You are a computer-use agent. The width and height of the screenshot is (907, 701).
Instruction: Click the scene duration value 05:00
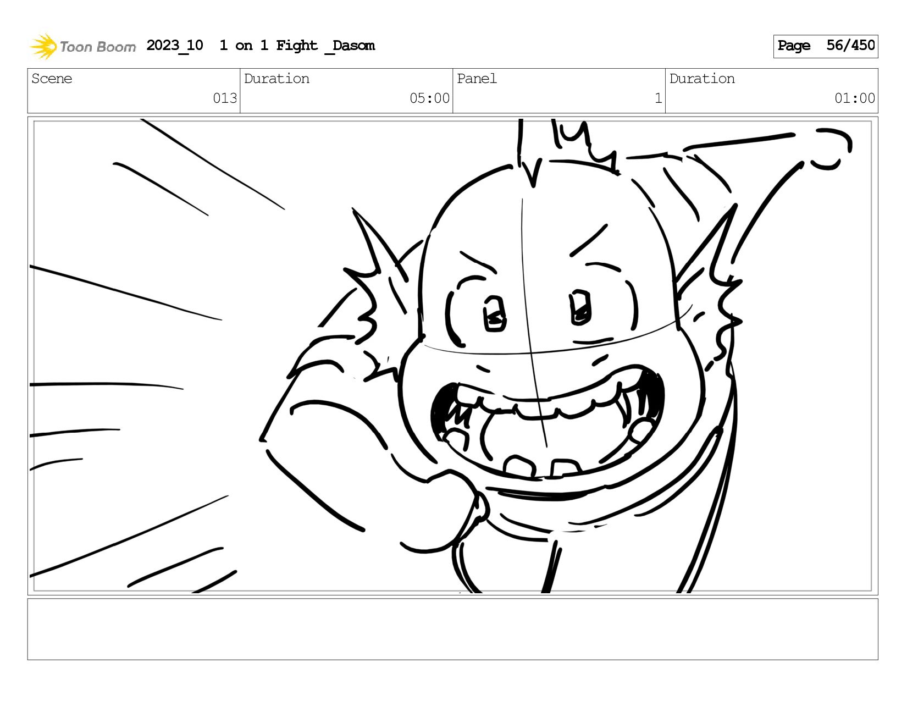429,98
